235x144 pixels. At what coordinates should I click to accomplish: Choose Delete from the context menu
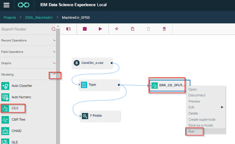coord(193,113)
